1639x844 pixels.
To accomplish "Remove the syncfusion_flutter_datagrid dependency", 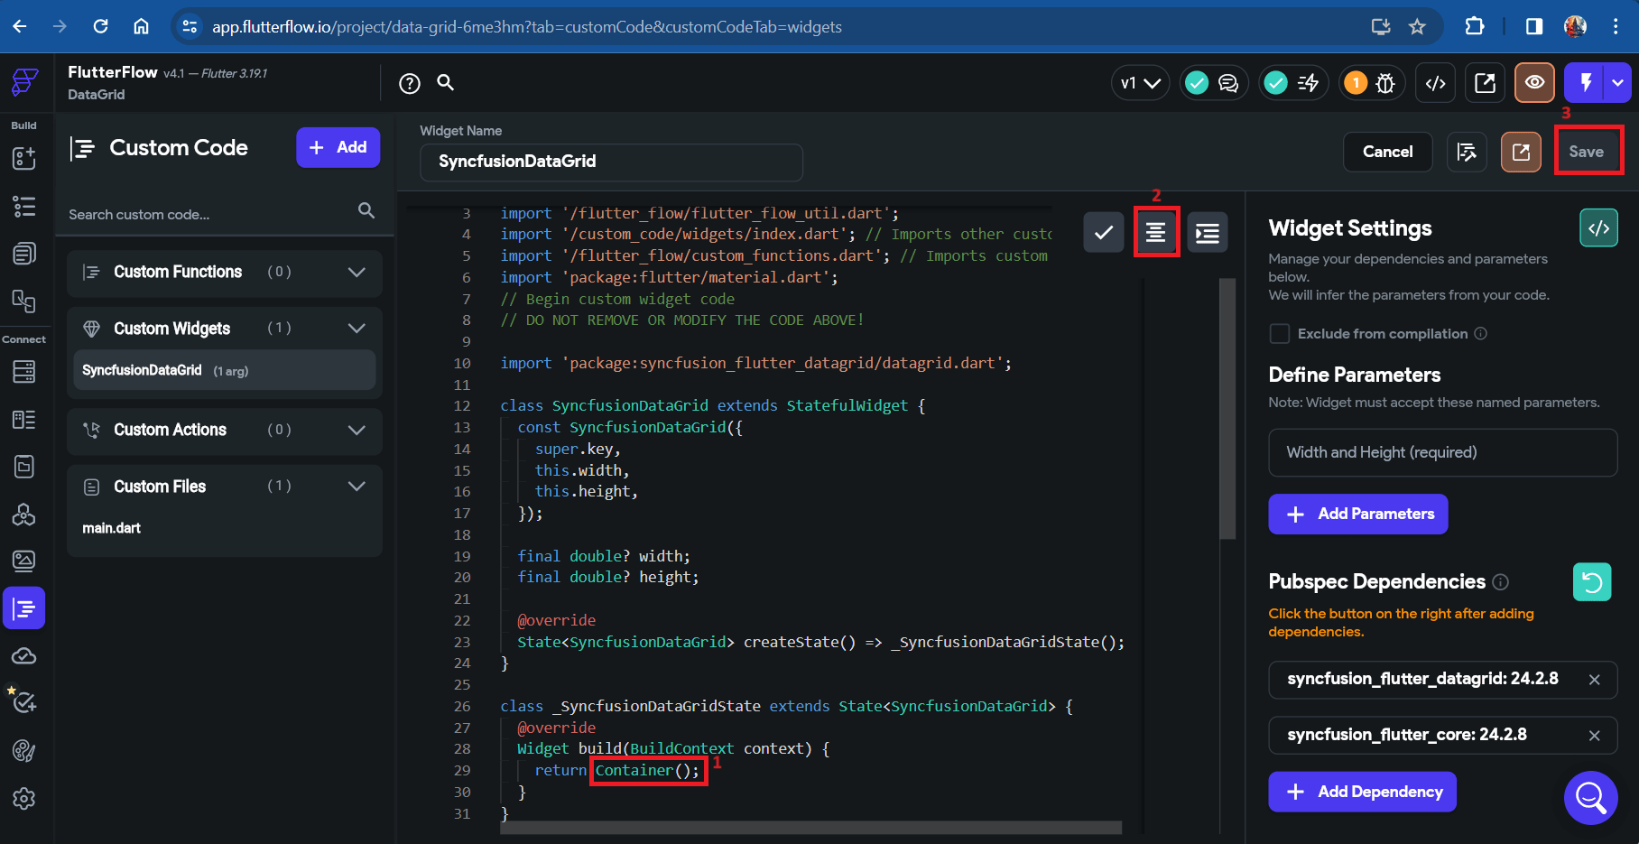I will [1594, 680].
